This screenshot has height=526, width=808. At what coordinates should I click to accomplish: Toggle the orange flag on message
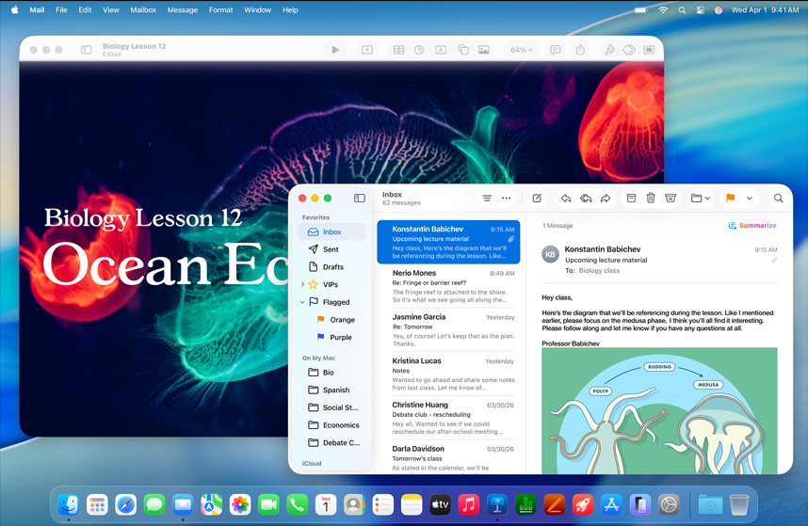click(730, 199)
